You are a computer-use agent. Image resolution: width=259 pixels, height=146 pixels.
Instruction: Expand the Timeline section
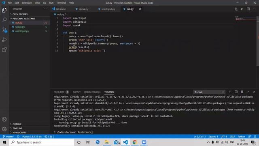[17, 128]
